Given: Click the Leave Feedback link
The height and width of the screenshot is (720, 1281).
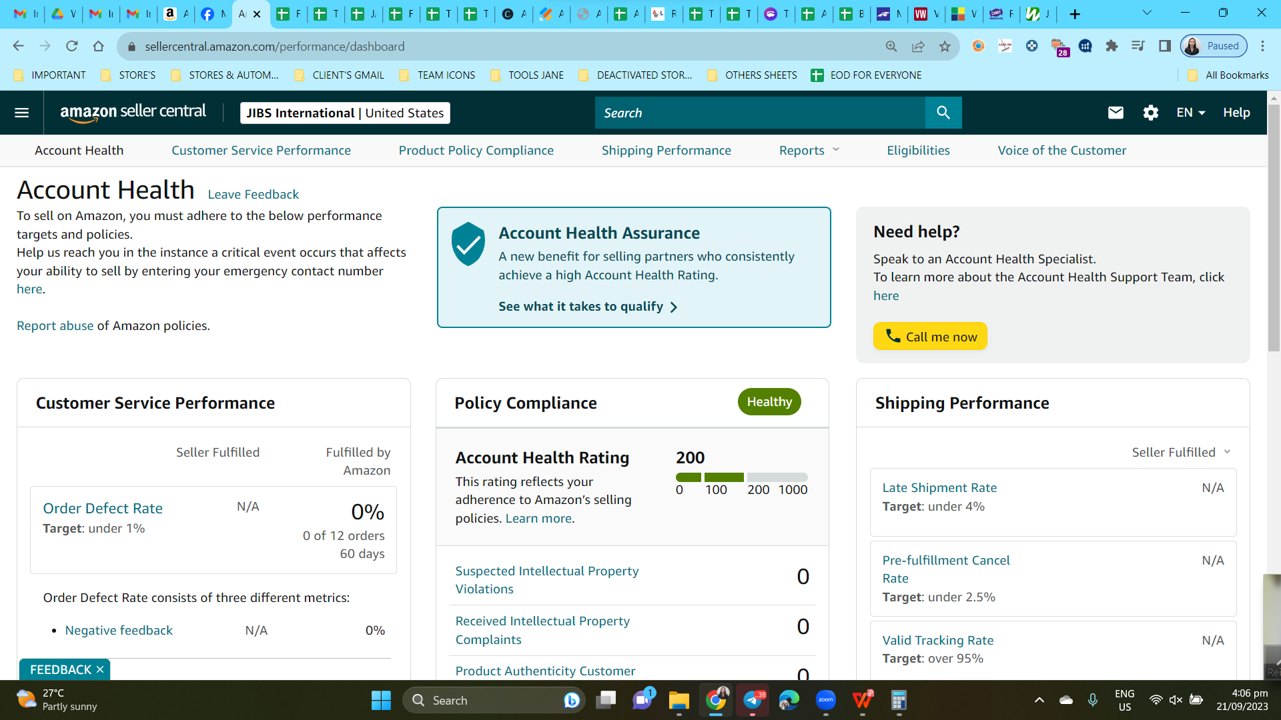Looking at the screenshot, I should pyautogui.click(x=253, y=194).
